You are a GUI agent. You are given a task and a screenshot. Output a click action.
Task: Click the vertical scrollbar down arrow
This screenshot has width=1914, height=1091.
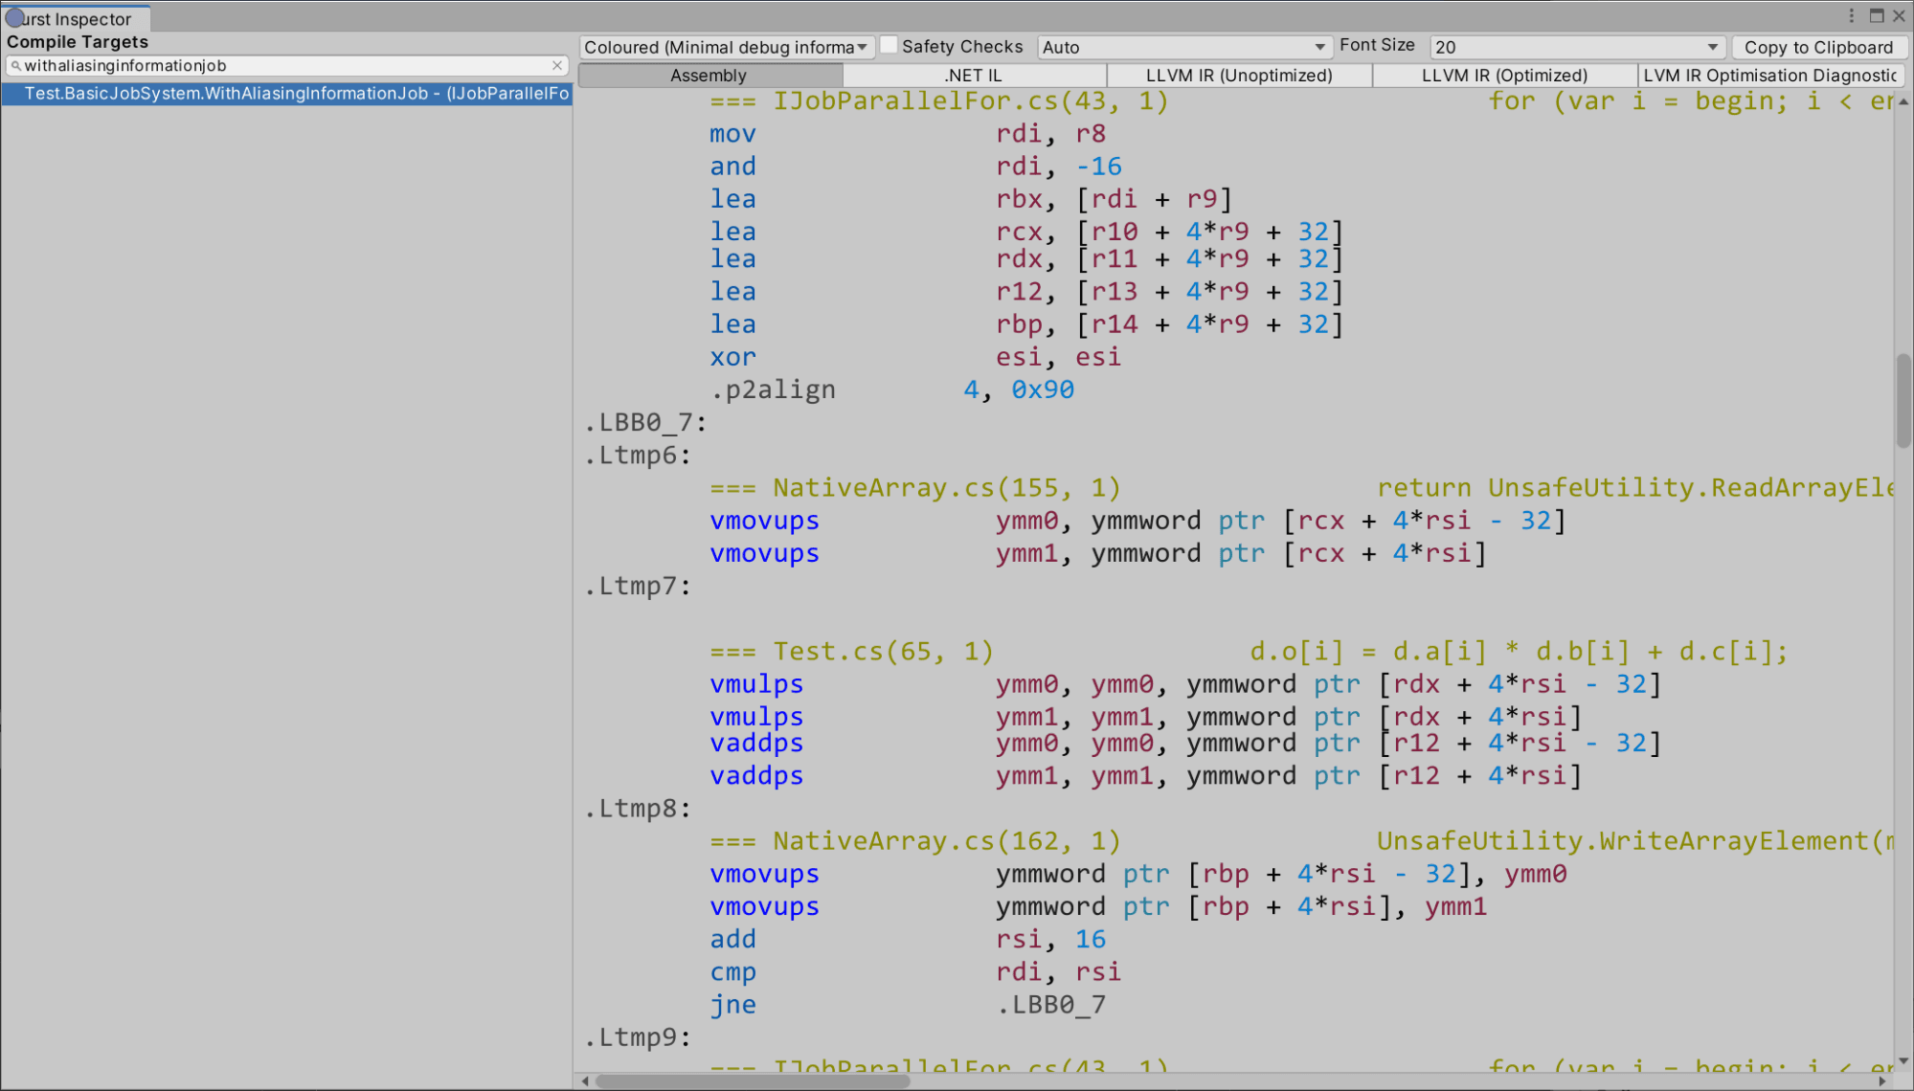tap(1903, 1060)
